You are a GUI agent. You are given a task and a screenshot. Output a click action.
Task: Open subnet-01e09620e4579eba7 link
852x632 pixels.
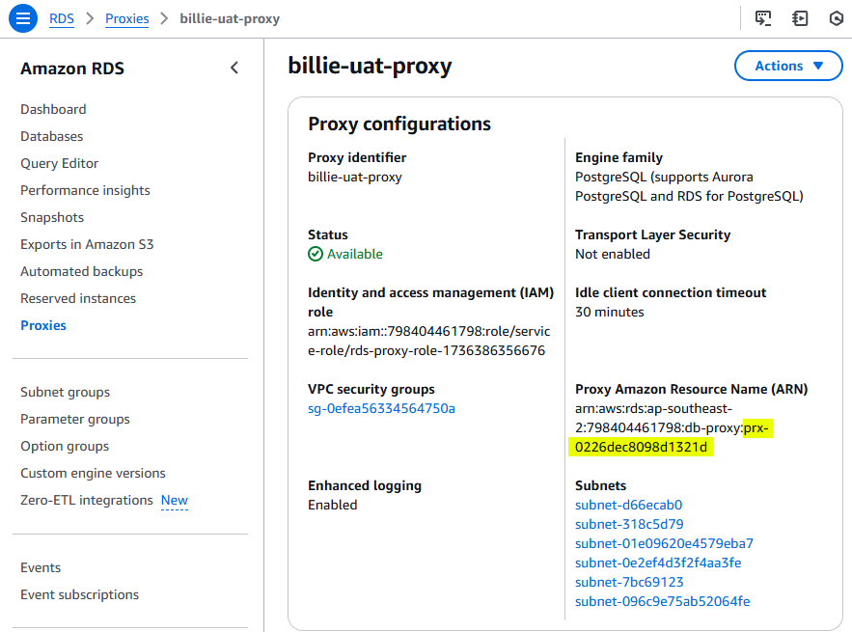(664, 543)
